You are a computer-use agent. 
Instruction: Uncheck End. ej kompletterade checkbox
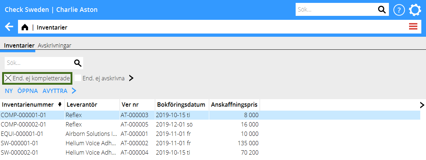click(x=8, y=78)
